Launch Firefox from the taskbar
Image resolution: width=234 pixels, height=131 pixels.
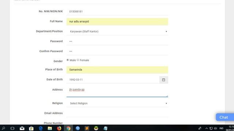point(59,128)
